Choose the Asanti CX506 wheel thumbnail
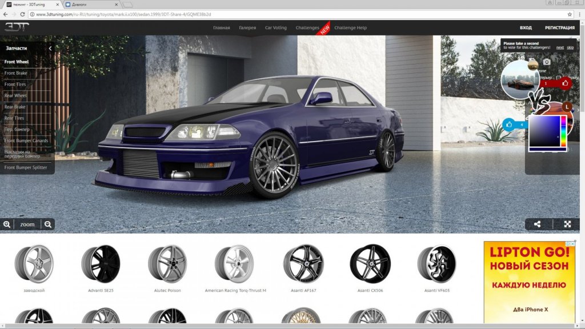Viewport: 585px width, 329px height. (x=370, y=263)
